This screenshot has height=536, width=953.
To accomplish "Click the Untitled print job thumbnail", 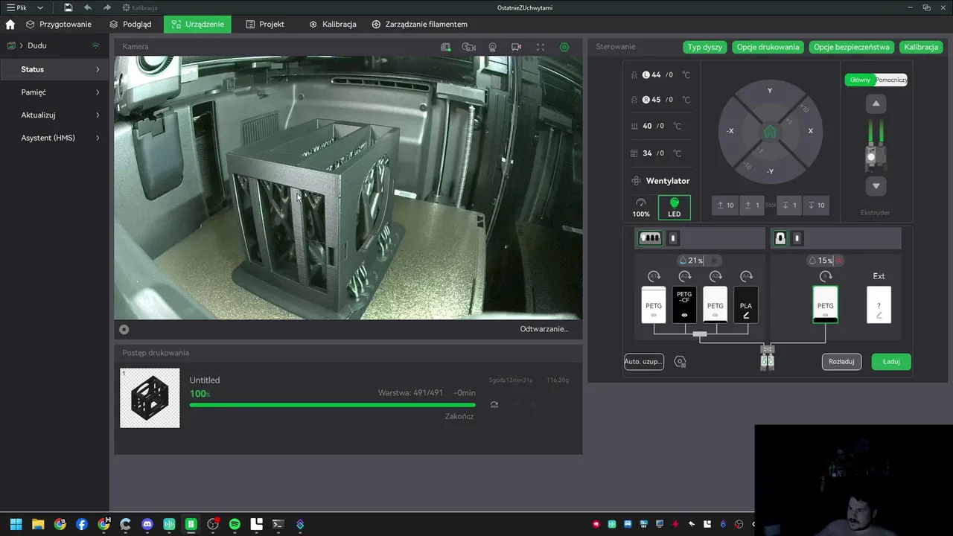I will point(150,398).
